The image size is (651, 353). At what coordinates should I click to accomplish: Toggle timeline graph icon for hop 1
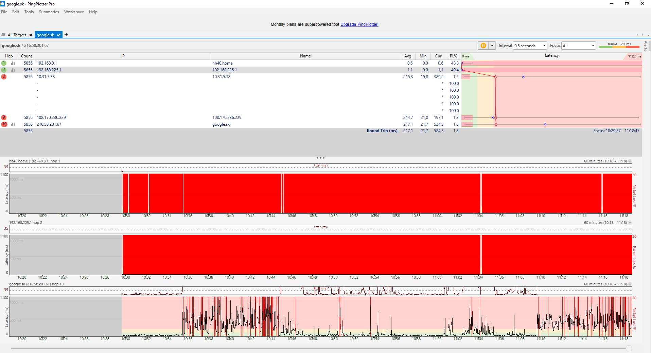pyautogui.click(x=13, y=63)
